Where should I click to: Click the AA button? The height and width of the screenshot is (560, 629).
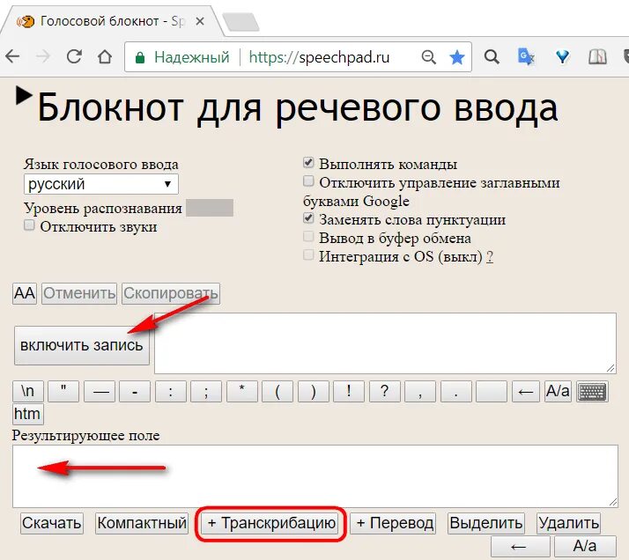coord(25,293)
